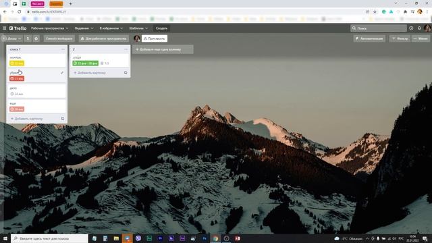Open Premiere Pro in the taskbar

click(160, 238)
